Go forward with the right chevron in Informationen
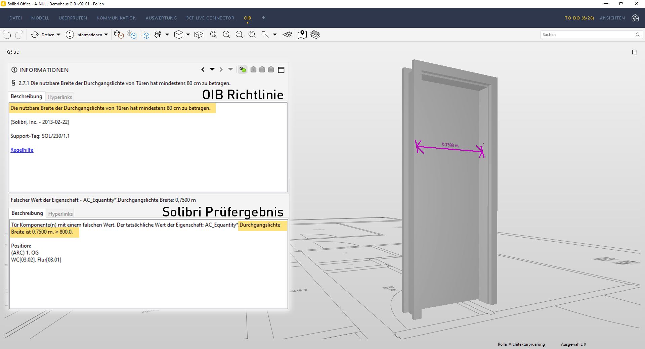Viewport: 645px width, 349px height. [x=221, y=69]
